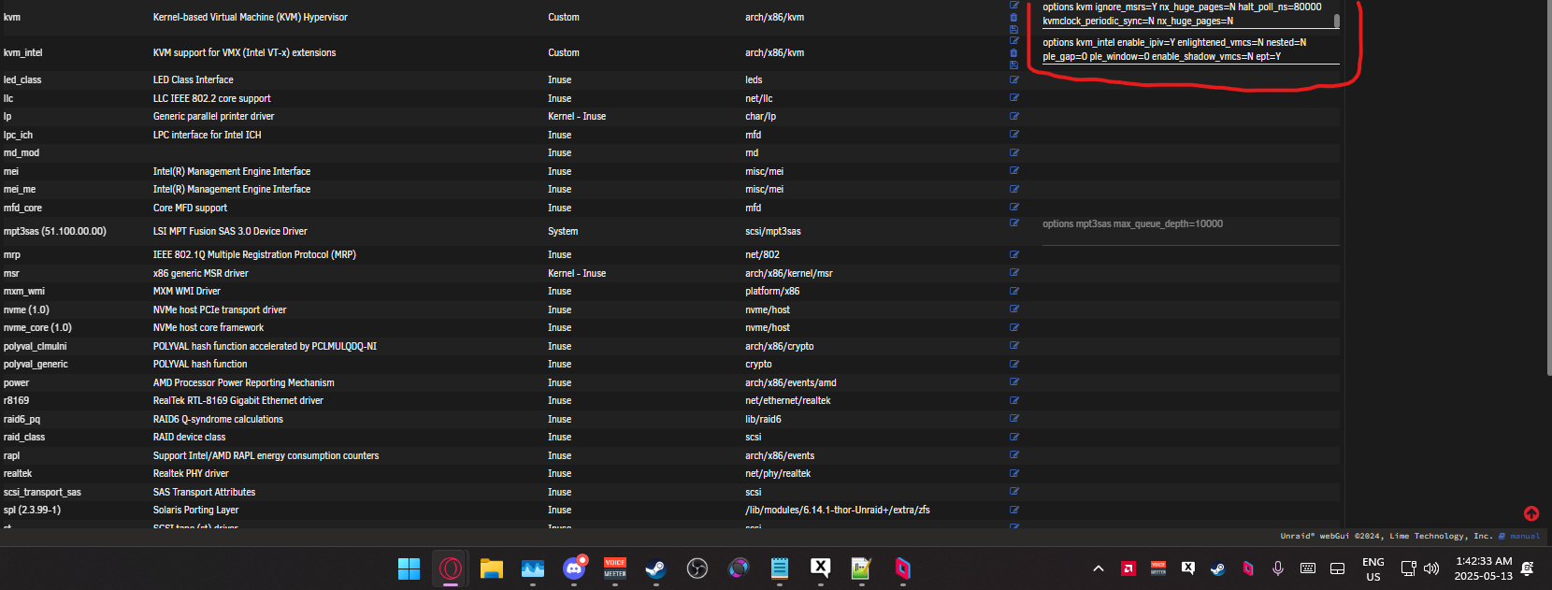Expand the system tray hidden icons chevron
This screenshot has height=590, width=1552.
pyautogui.click(x=1099, y=568)
